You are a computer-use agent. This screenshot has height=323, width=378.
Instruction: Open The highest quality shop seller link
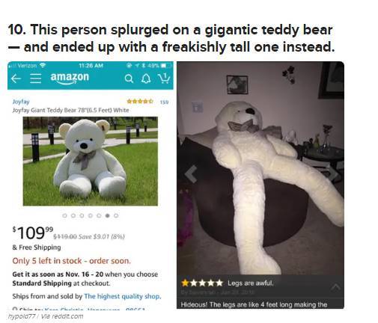tap(123, 296)
